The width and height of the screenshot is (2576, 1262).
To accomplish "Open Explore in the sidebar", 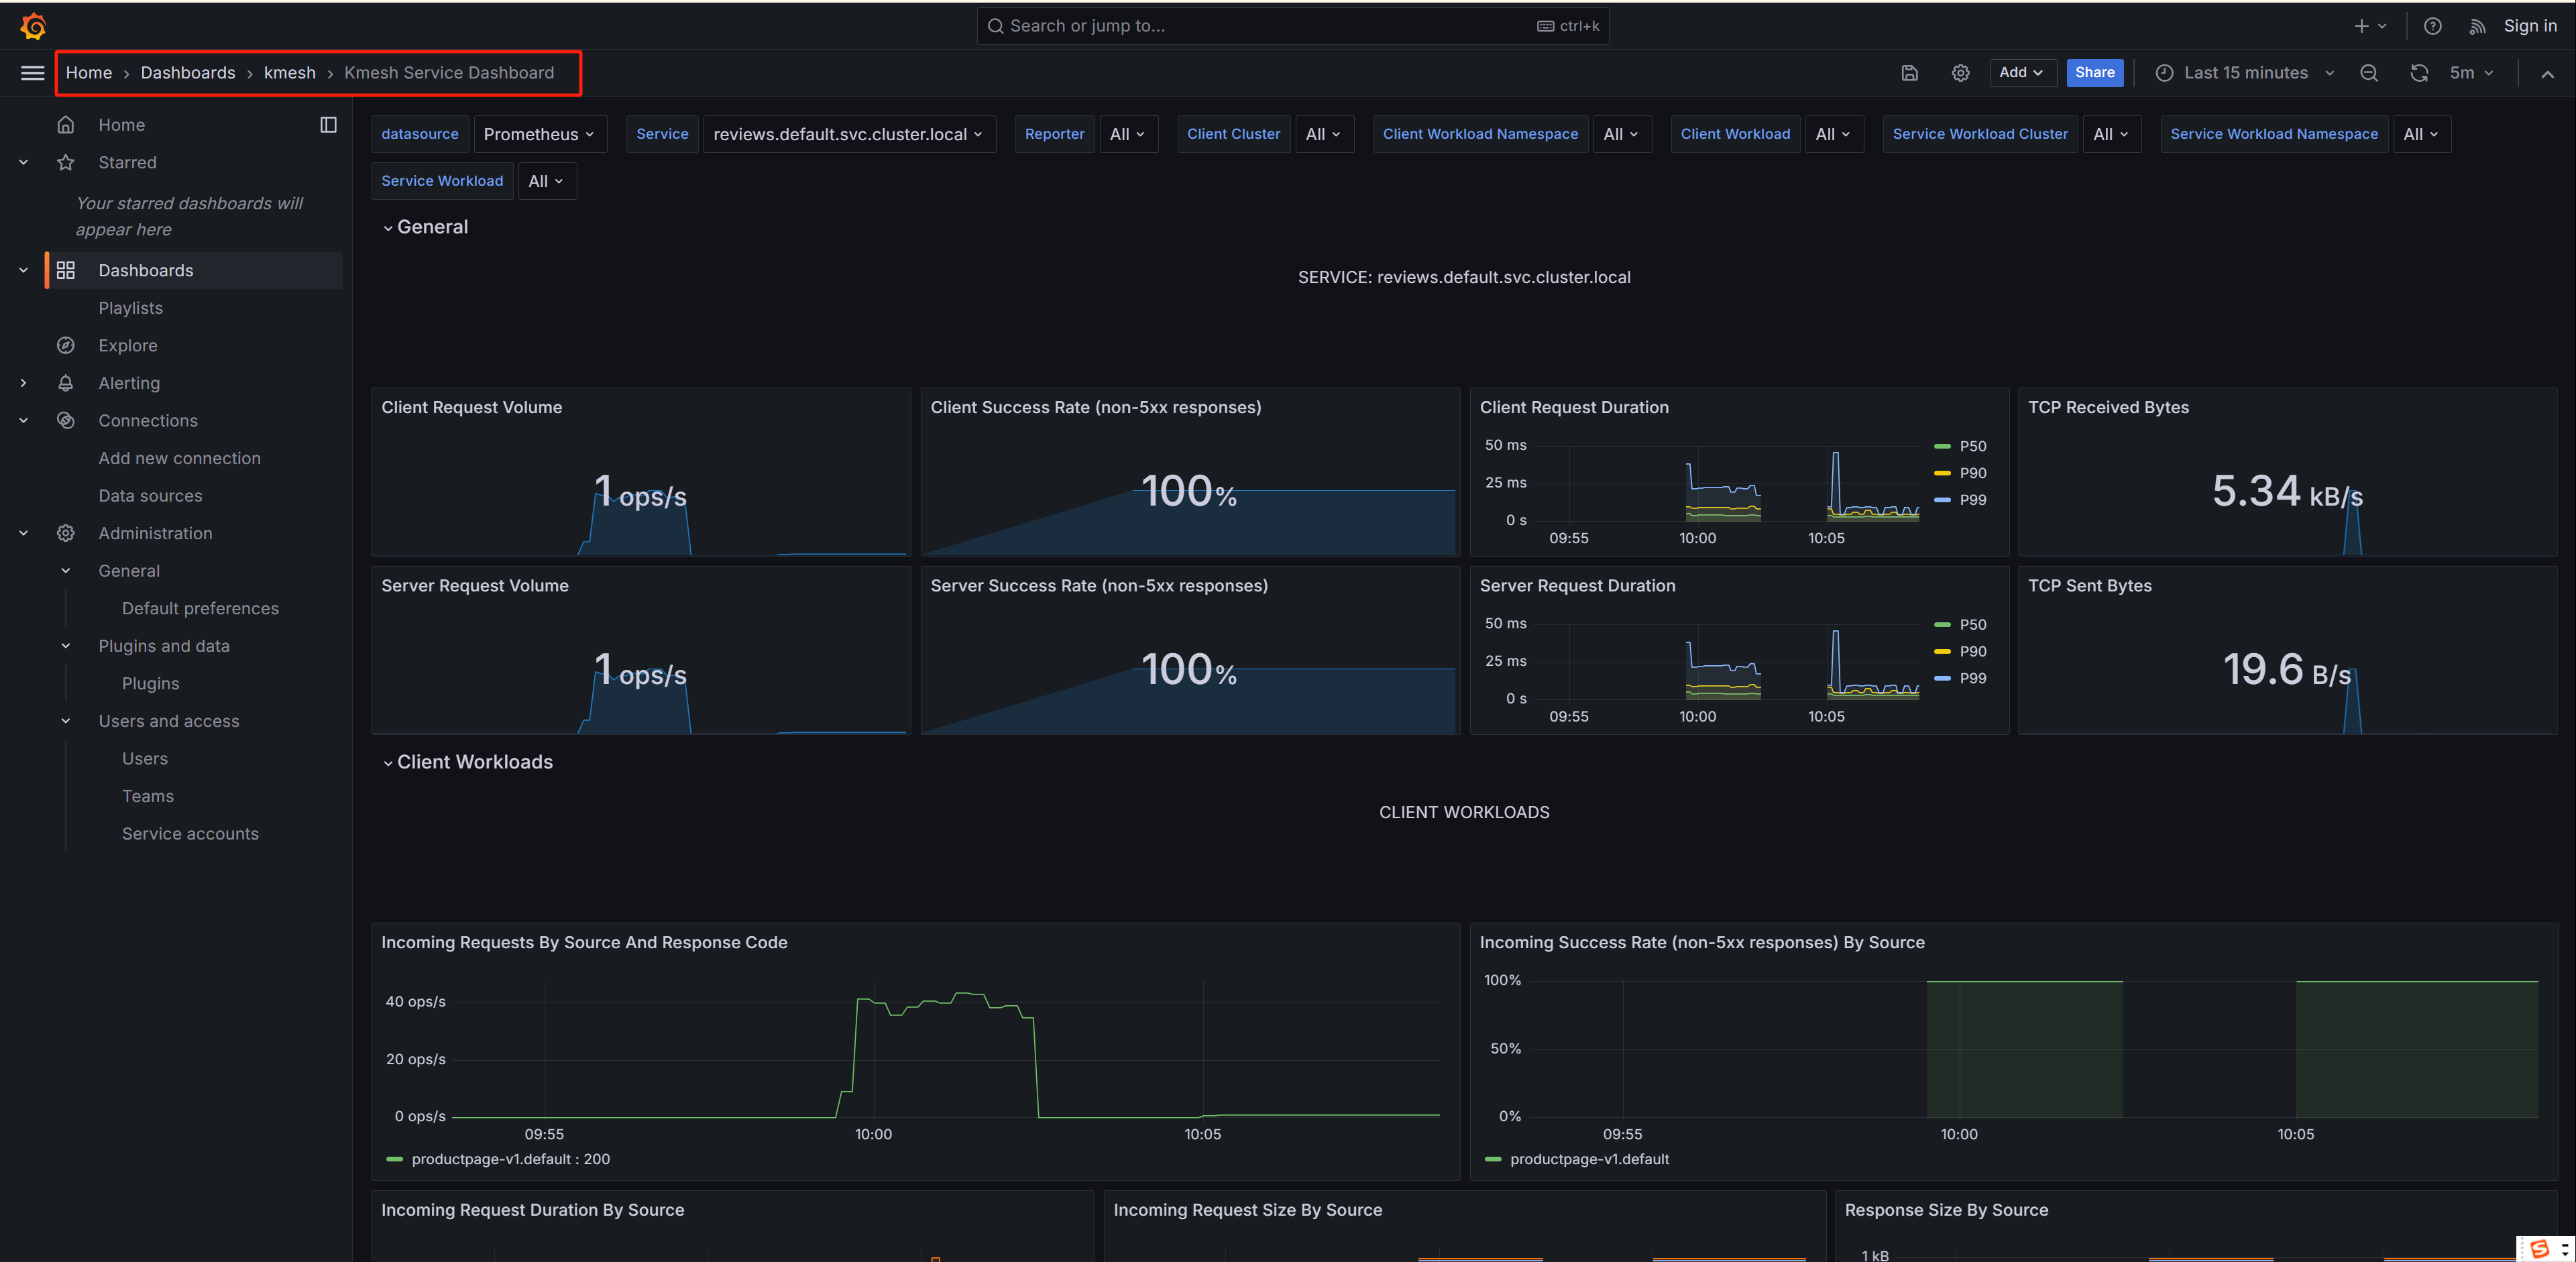I will click(x=127, y=345).
